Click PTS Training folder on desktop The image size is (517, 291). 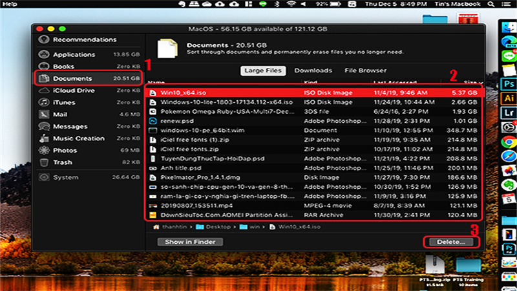[468, 271]
